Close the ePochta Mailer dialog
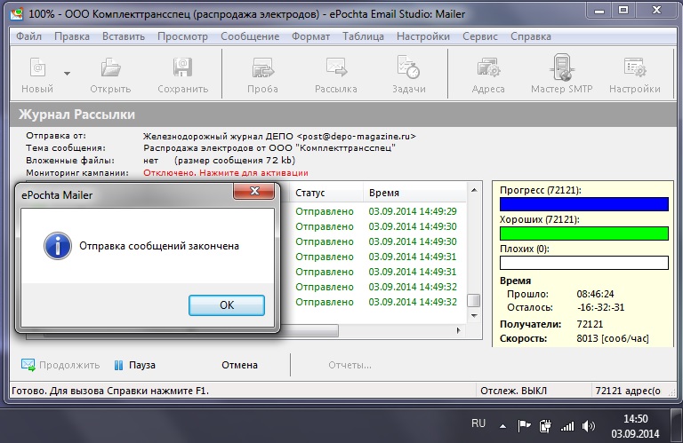The width and height of the screenshot is (683, 443). tap(254, 191)
